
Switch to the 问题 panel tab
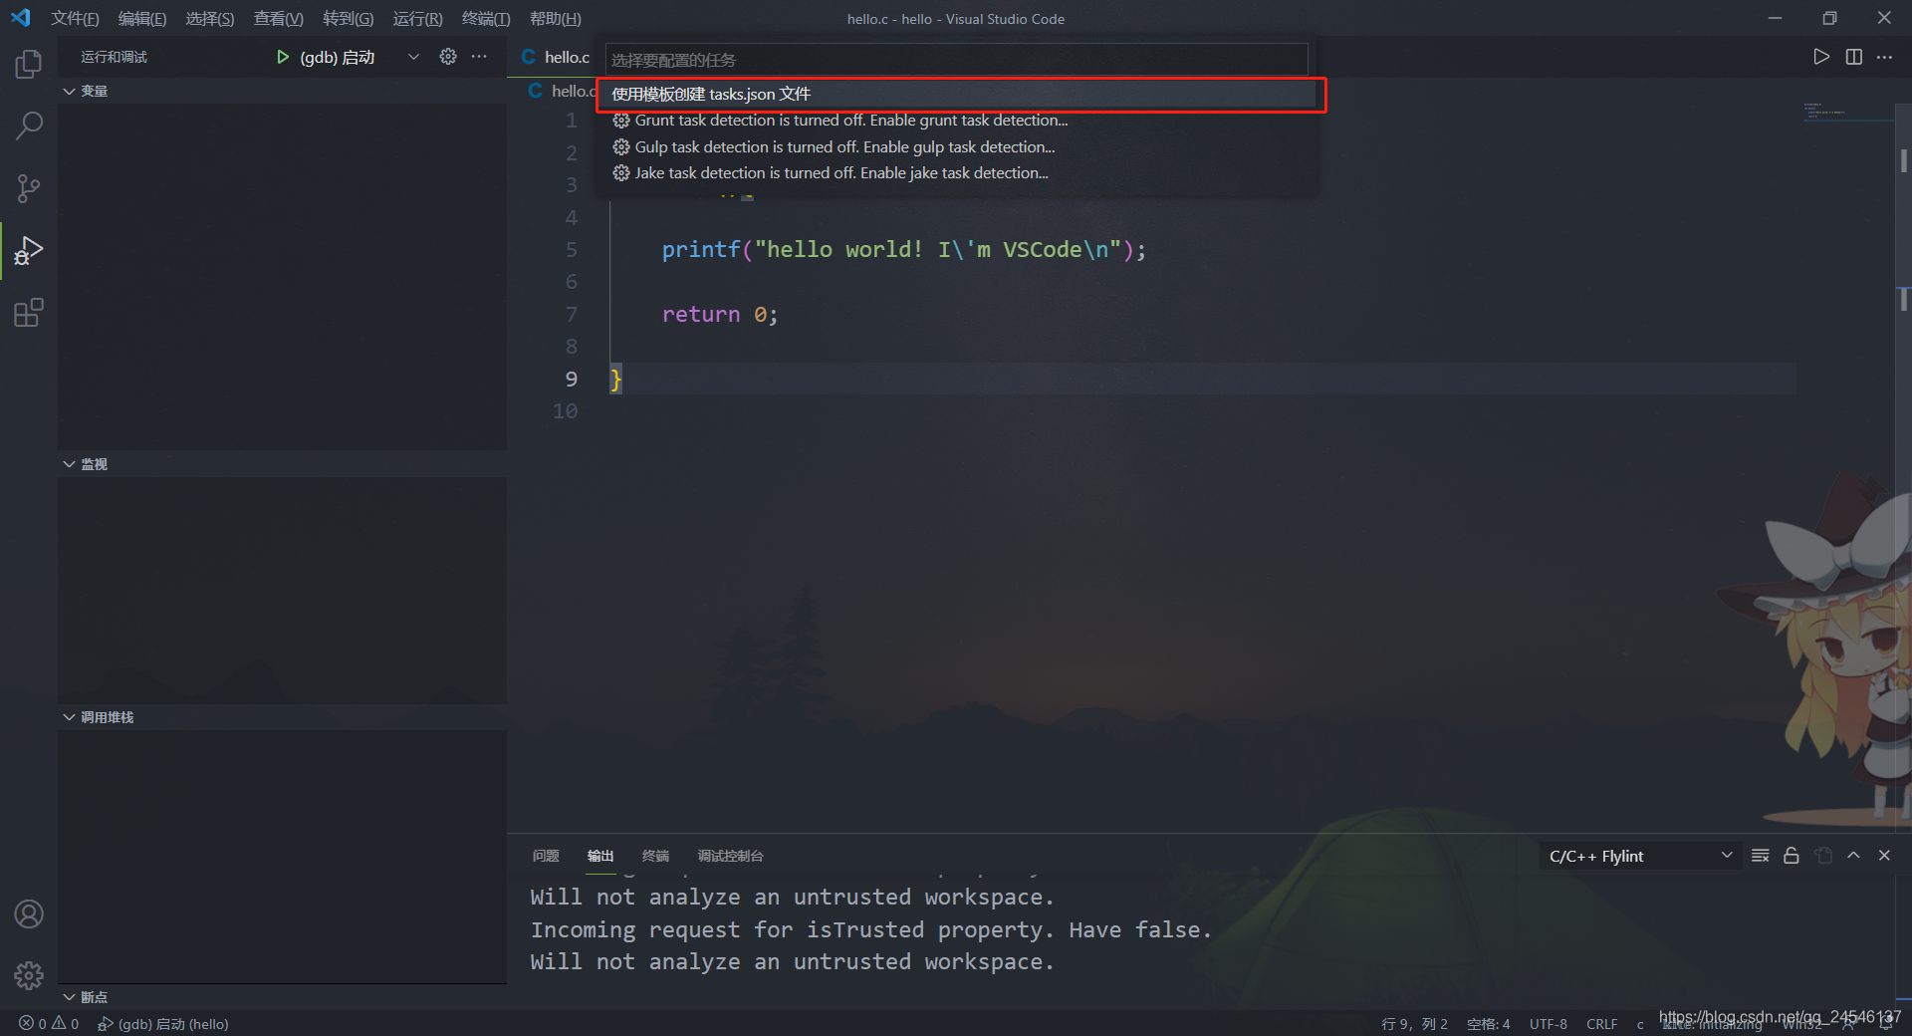tap(546, 856)
